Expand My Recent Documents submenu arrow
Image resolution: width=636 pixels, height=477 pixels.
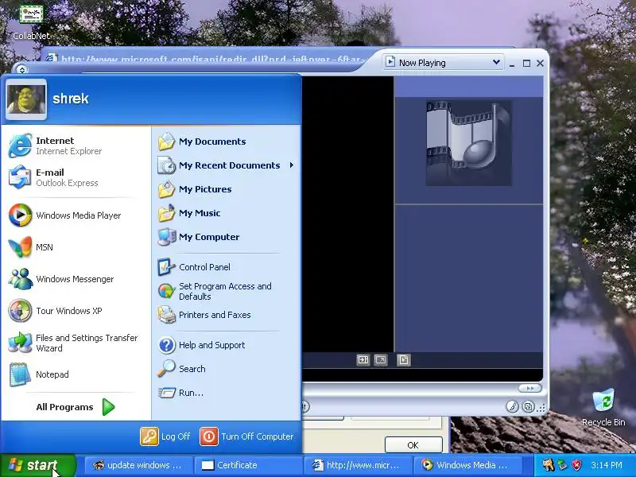point(292,165)
